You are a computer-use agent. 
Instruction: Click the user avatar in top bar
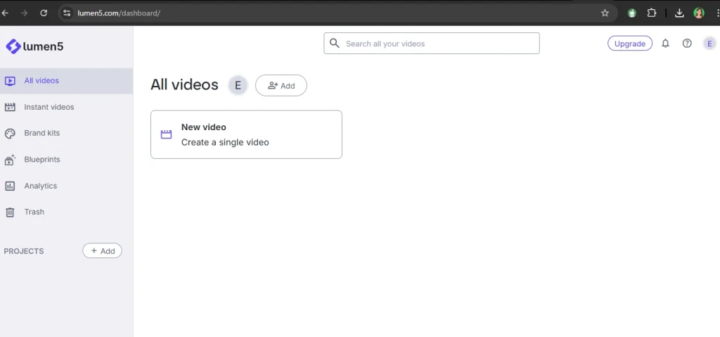point(709,44)
